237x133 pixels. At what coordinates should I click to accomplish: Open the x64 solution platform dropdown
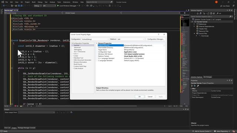point(49,6)
